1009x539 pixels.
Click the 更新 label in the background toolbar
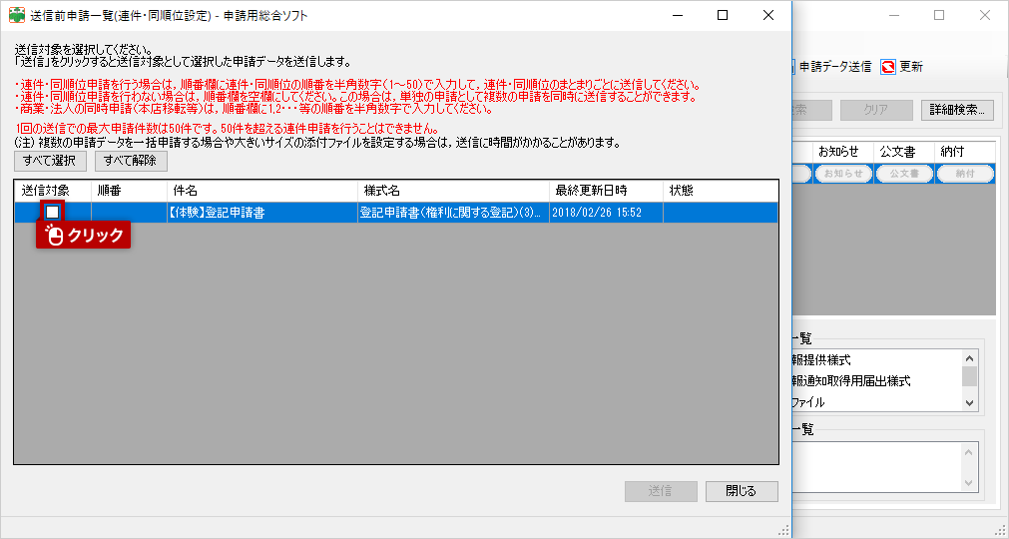click(911, 67)
